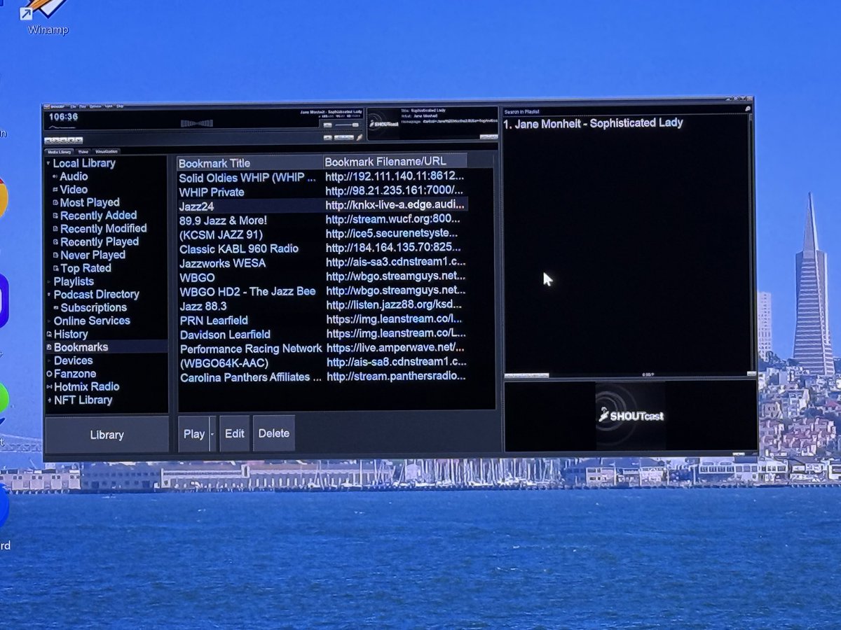Click the Delete bookmark button

click(x=273, y=434)
